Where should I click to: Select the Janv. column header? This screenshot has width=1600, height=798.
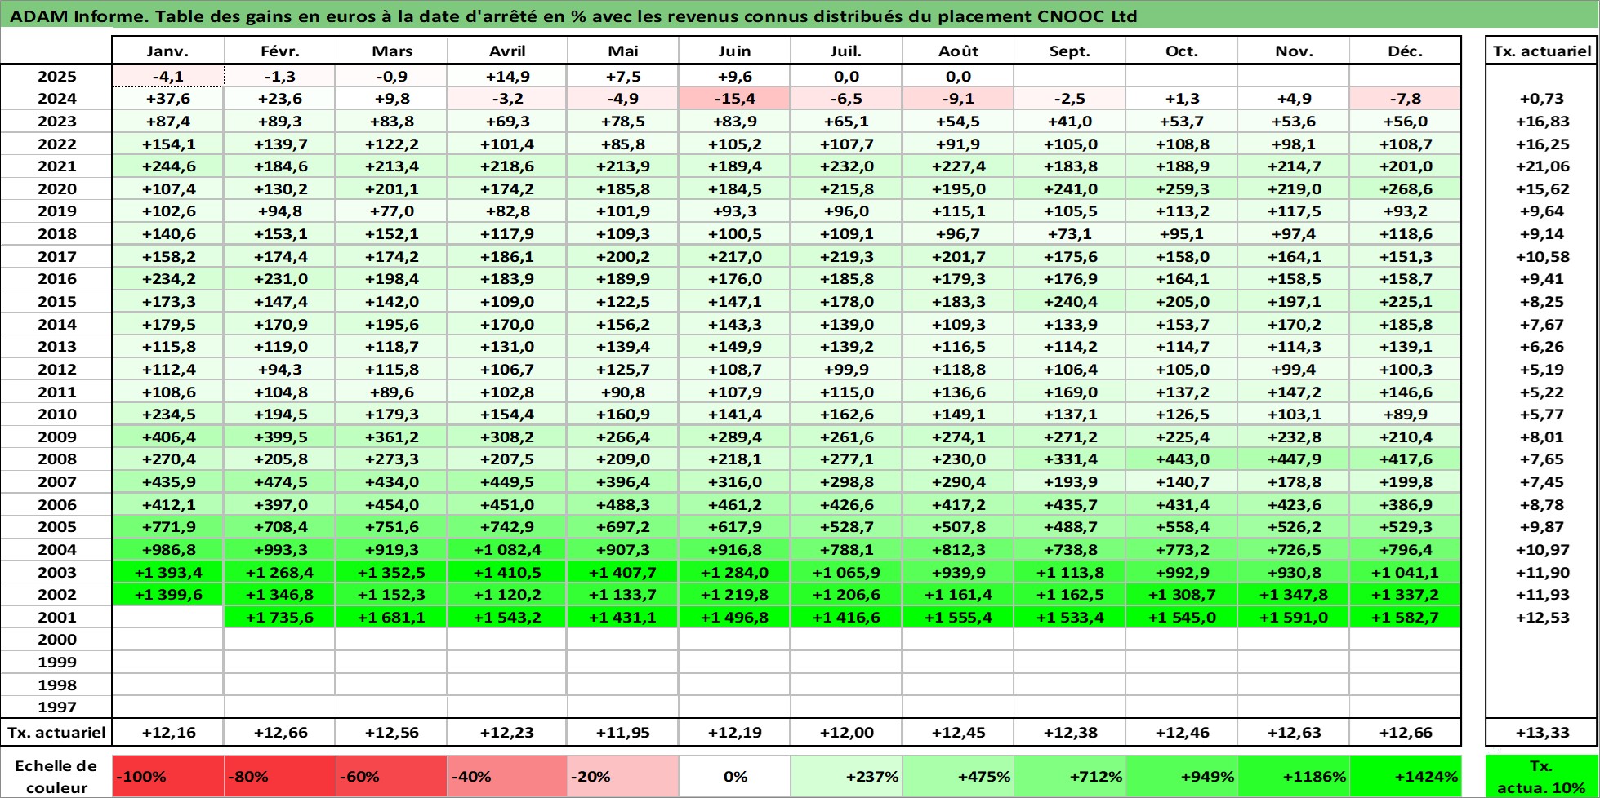click(167, 51)
